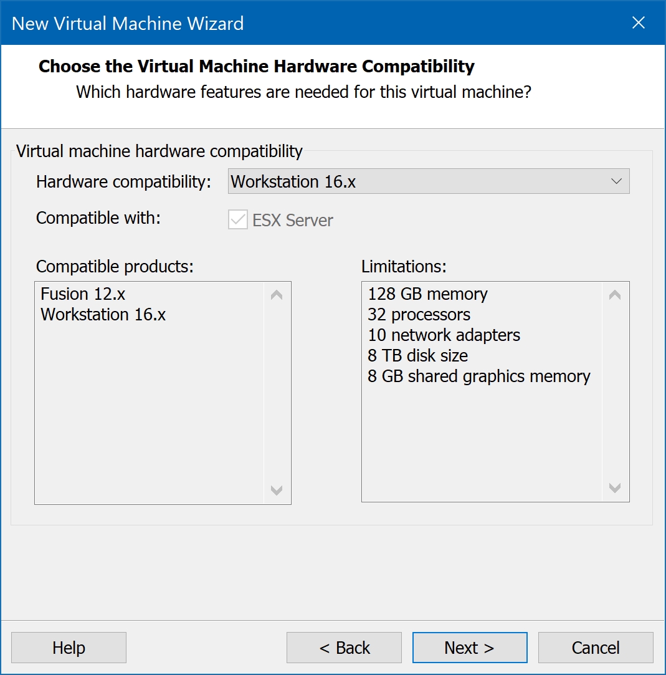Image resolution: width=666 pixels, height=675 pixels.
Task: Select the 32 processors limitation entry
Action: coord(419,315)
